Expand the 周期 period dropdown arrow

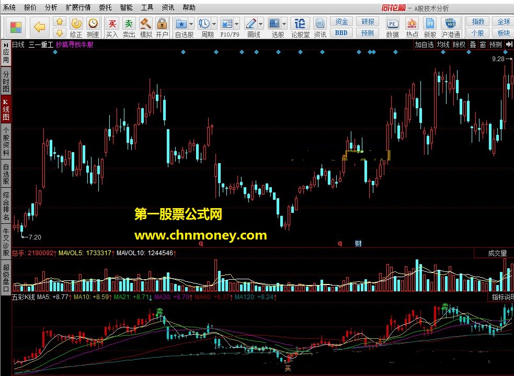coord(214,24)
